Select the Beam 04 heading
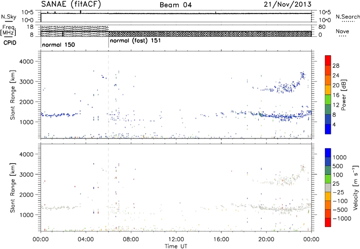 pyautogui.click(x=175, y=5)
